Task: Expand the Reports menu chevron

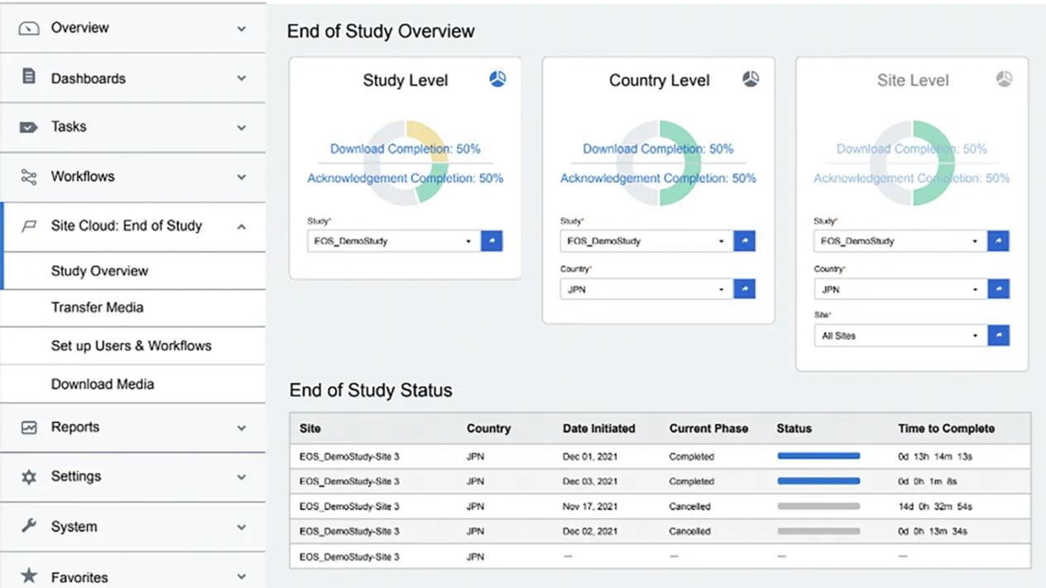Action: pyautogui.click(x=241, y=428)
